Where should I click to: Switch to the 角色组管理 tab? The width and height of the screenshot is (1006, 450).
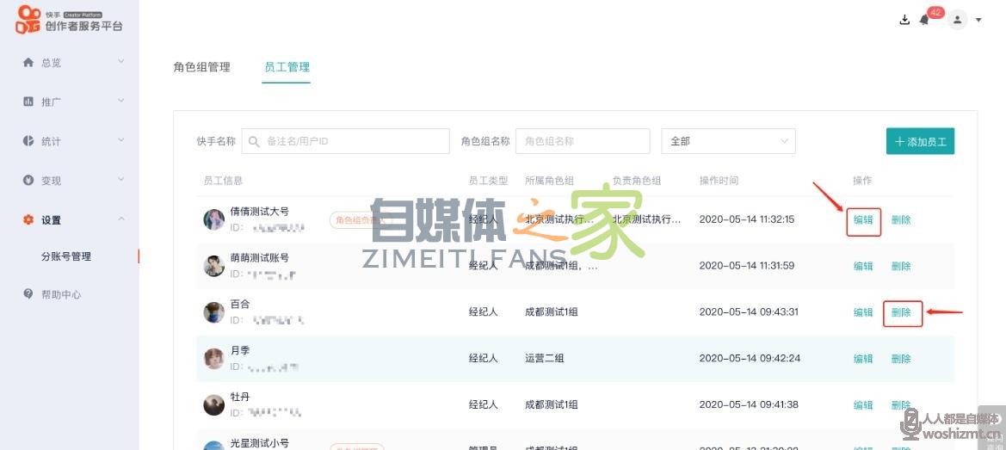click(201, 67)
